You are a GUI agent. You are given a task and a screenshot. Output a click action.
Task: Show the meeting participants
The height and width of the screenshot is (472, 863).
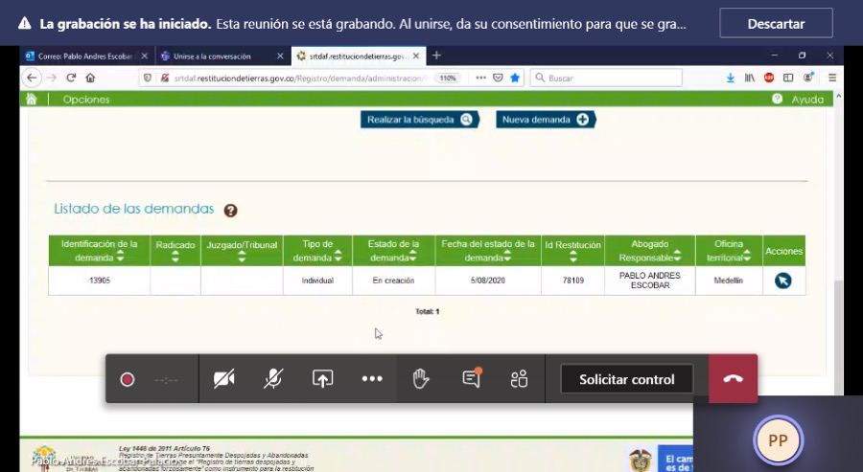click(x=519, y=378)
